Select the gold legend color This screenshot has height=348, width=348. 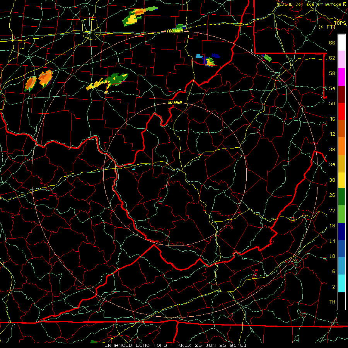pyautogui.click(x=341, y=163)
